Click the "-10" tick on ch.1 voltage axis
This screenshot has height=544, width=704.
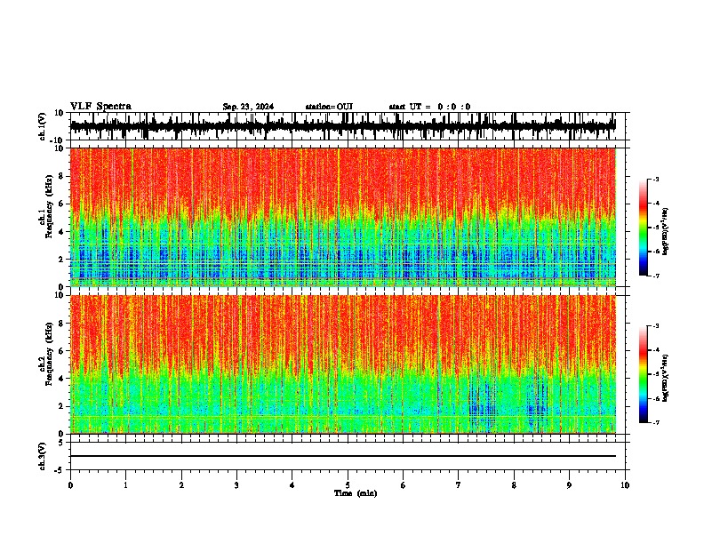pyautogui.click(x=58, y=140)
